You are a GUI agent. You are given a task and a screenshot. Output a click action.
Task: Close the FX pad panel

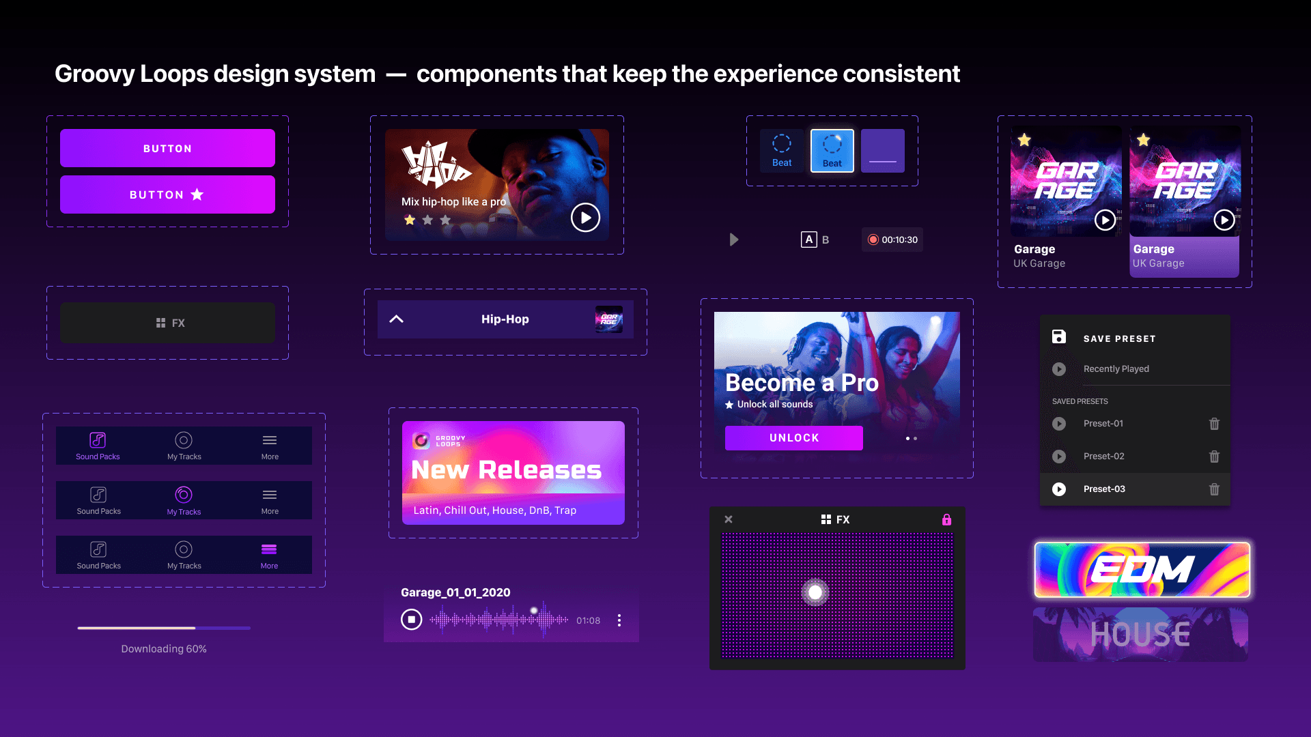pos(729,519)
